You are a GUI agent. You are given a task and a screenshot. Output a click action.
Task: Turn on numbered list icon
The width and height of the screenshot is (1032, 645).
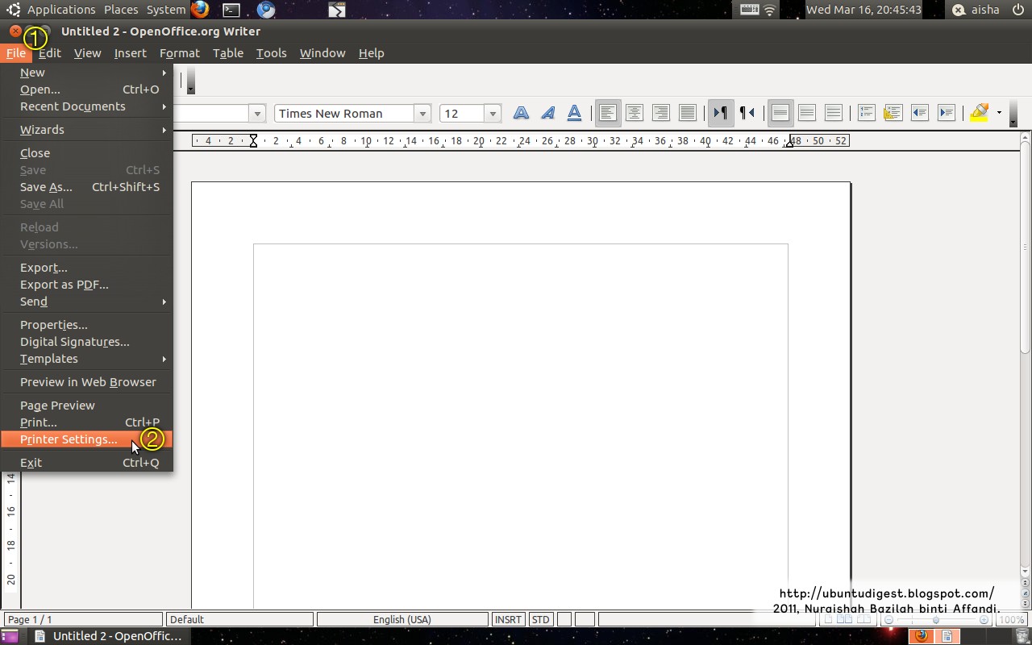(x=867, y=114)
